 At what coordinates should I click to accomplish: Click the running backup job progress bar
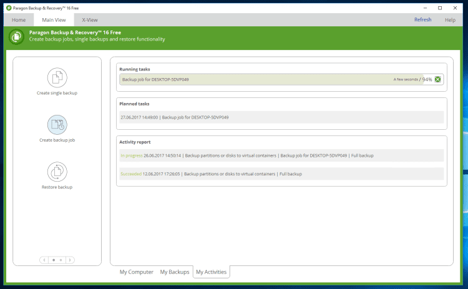pos(281,79)
